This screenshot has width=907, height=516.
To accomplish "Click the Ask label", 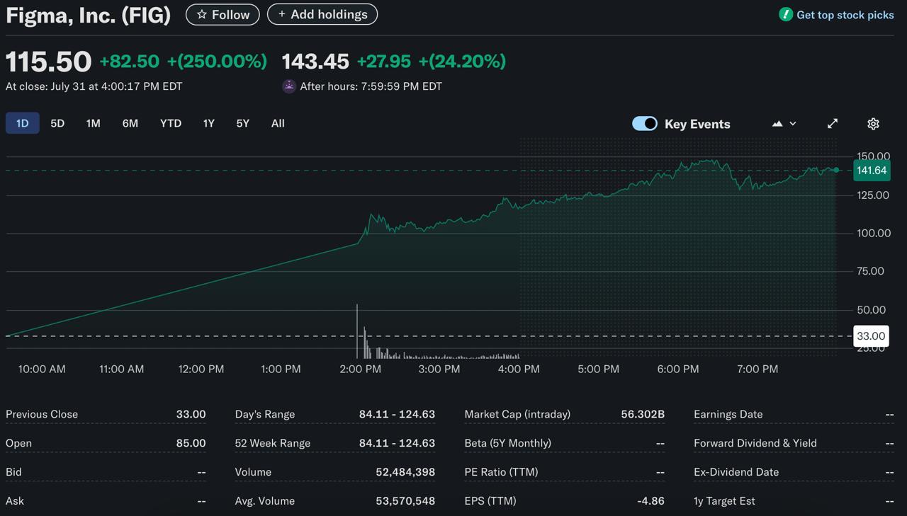I will 15,501.
